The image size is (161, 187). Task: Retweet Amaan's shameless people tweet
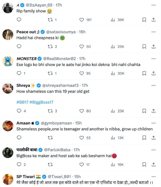coord(50,138)
